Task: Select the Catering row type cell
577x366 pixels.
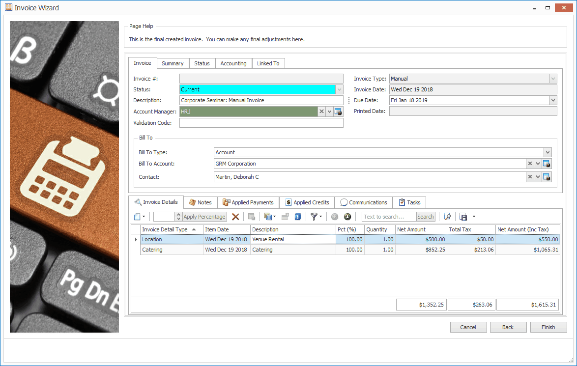Action: [172, 250]
